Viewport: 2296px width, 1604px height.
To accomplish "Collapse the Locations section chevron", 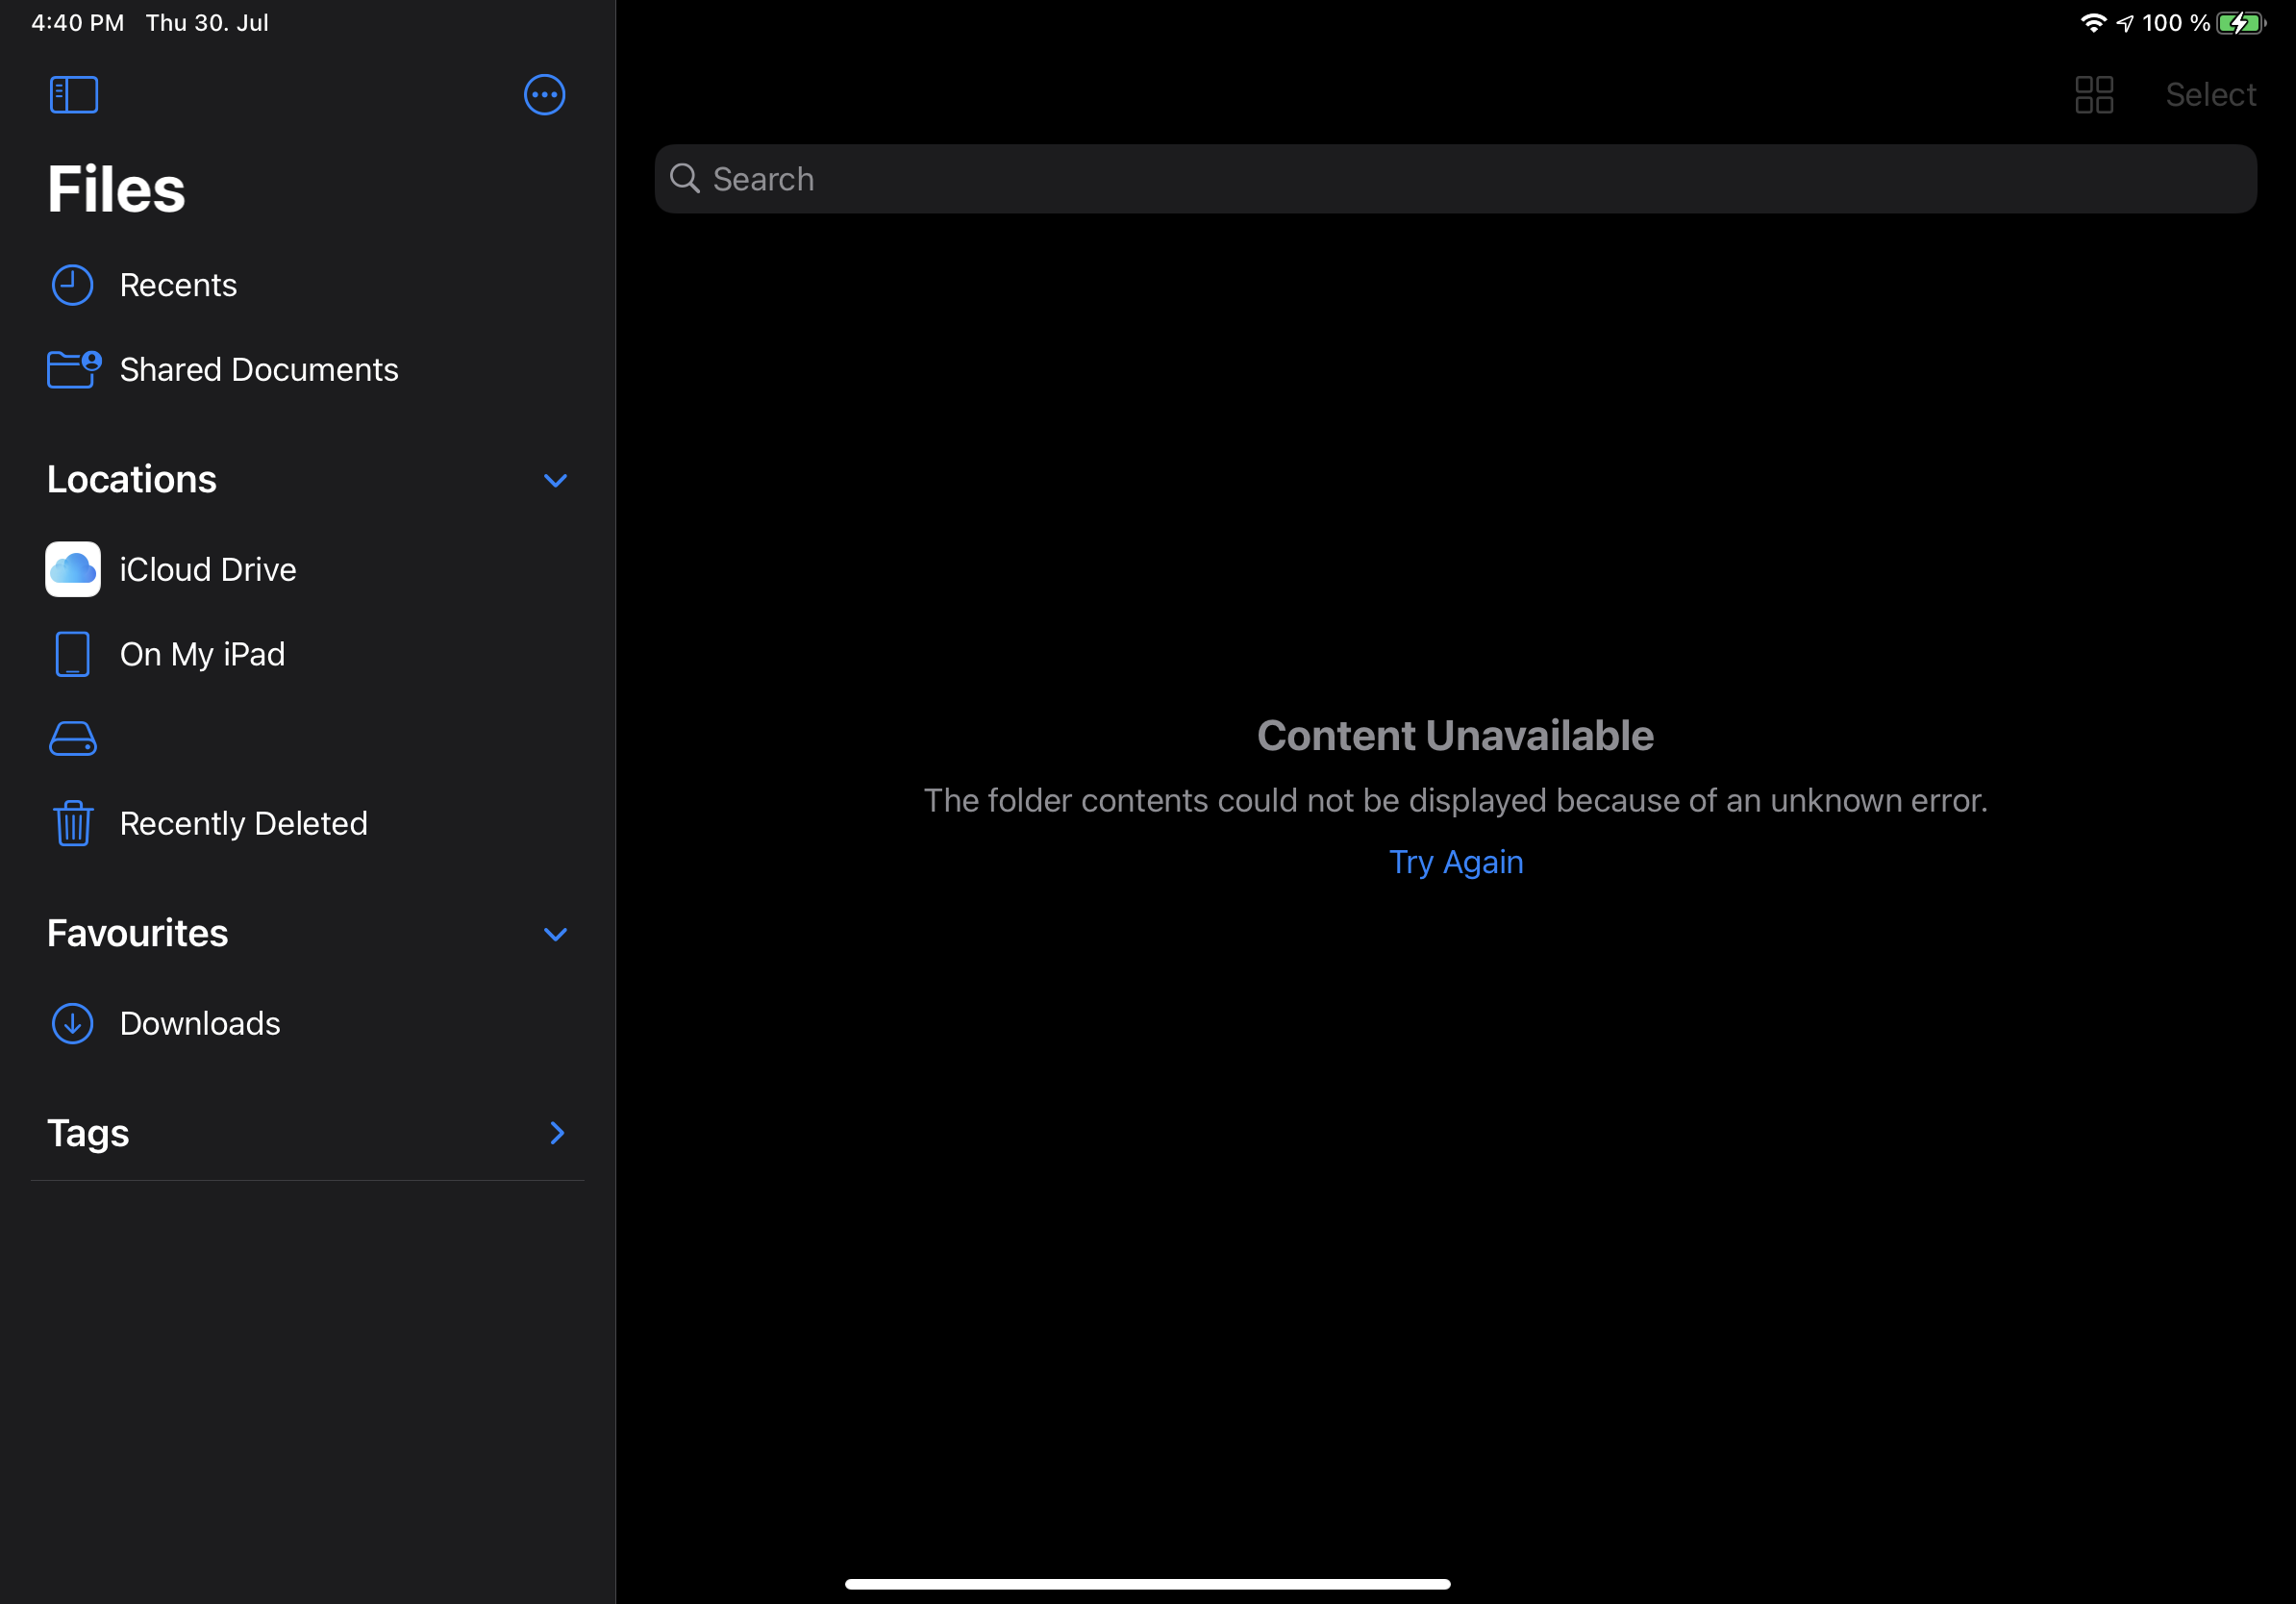I will pos(555,480).
